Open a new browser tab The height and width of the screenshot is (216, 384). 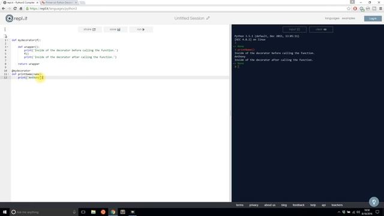click(x=82, y=2)
